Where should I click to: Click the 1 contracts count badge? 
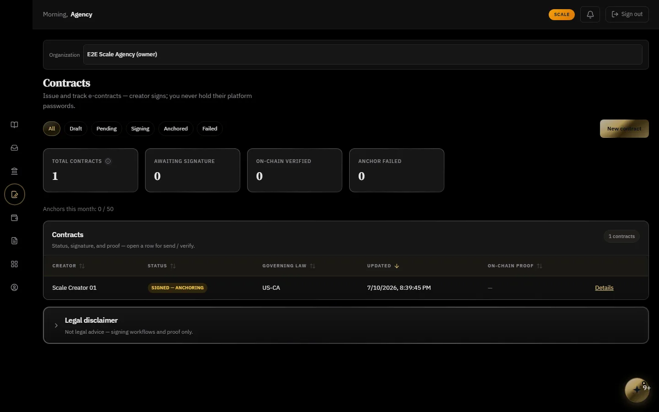tap(621, 236)
